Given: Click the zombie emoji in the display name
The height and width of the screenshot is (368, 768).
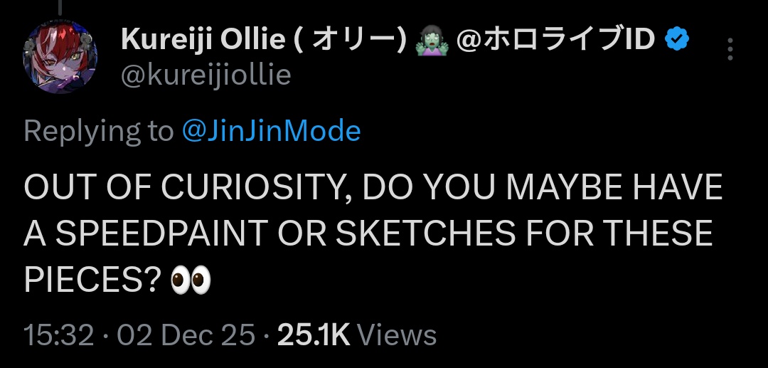Looking at the screenshot, I should point(432,41).
